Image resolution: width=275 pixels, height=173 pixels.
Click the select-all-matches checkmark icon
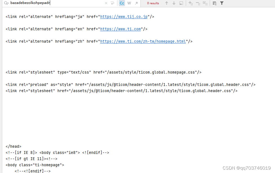coord(205,3)
